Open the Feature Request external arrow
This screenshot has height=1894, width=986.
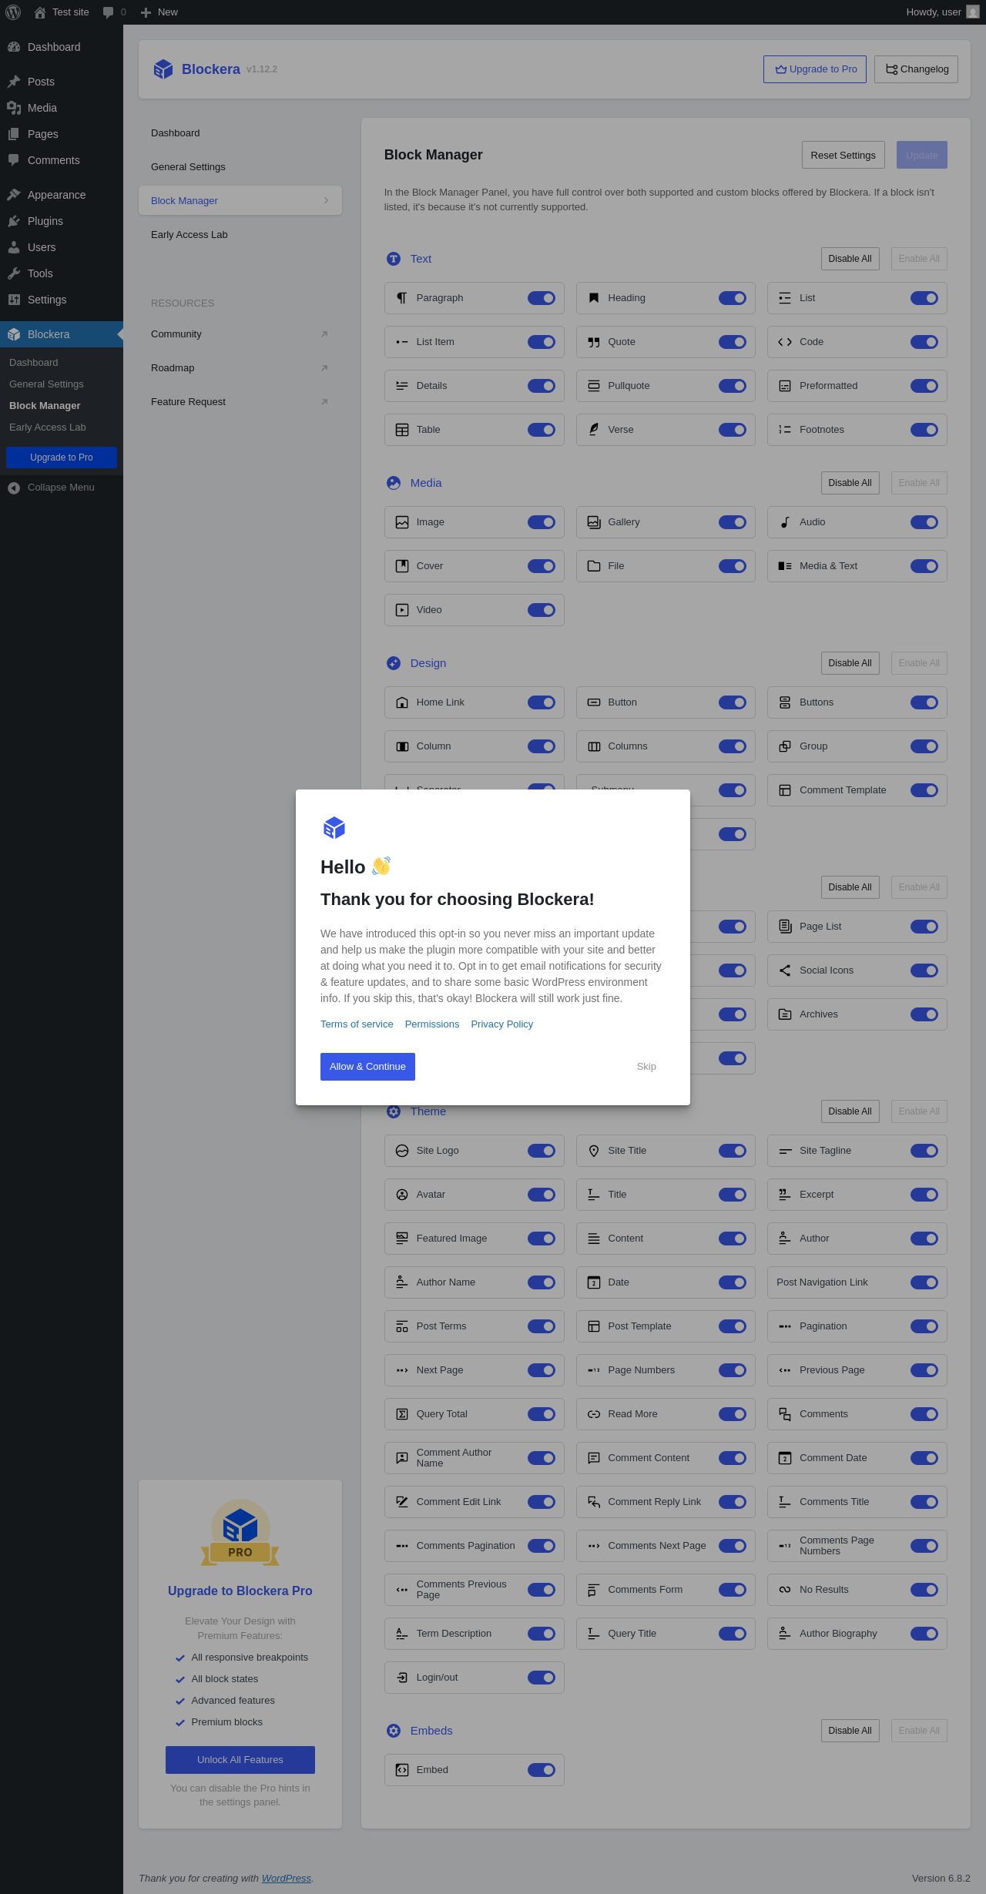click(x=324, y=402)
